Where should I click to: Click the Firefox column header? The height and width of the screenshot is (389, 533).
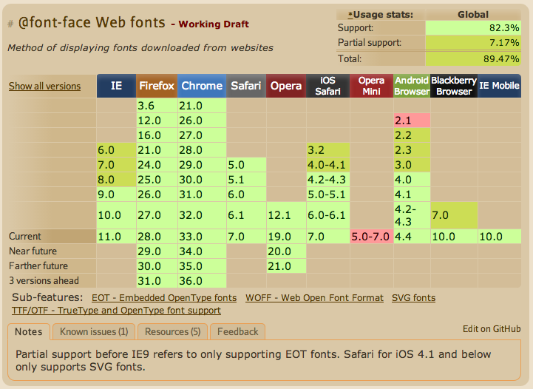pyautogui.click(x=157, y=86)
